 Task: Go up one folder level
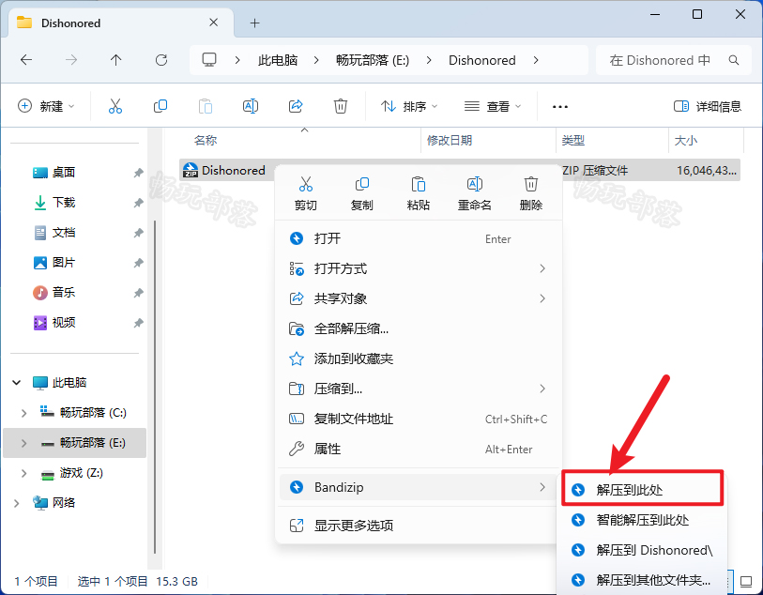click(x=115, y=60)
